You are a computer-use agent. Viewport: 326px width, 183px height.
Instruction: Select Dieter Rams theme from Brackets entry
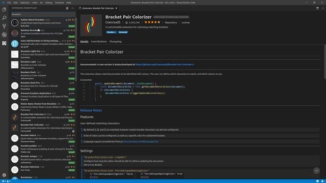click(x=43, y=107)
